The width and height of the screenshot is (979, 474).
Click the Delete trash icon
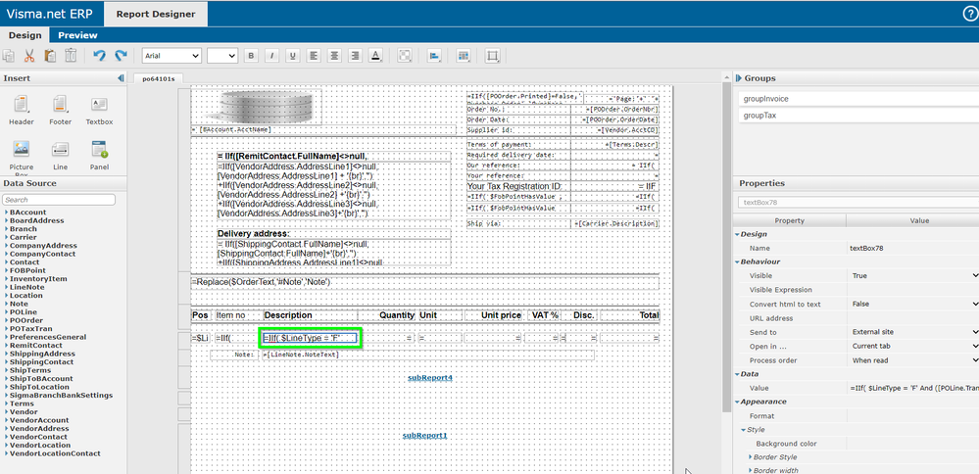click(71, 56)
